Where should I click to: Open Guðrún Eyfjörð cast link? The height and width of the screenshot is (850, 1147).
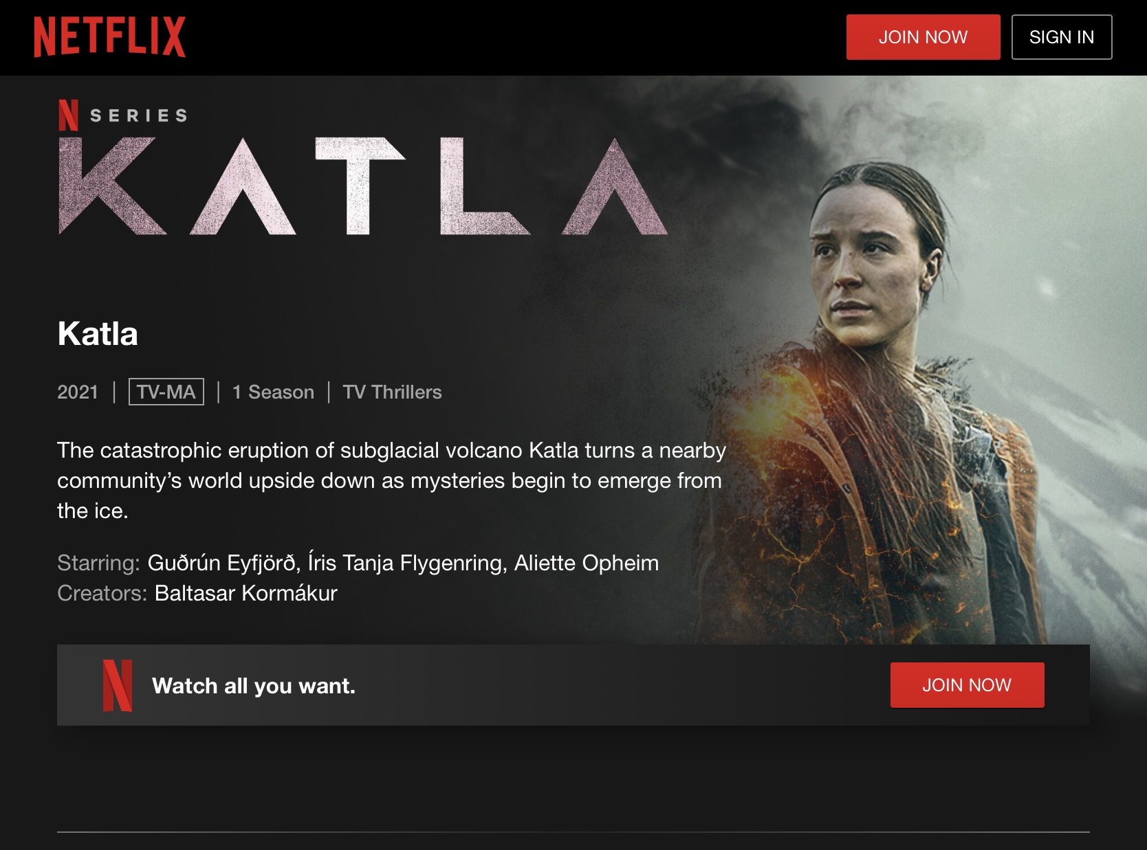[x=221, y=563]
